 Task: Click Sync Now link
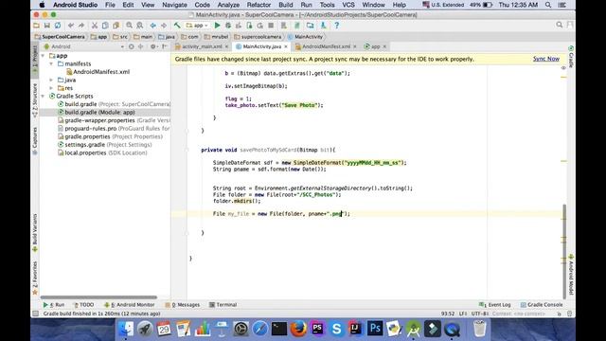(x=546, y=59)
